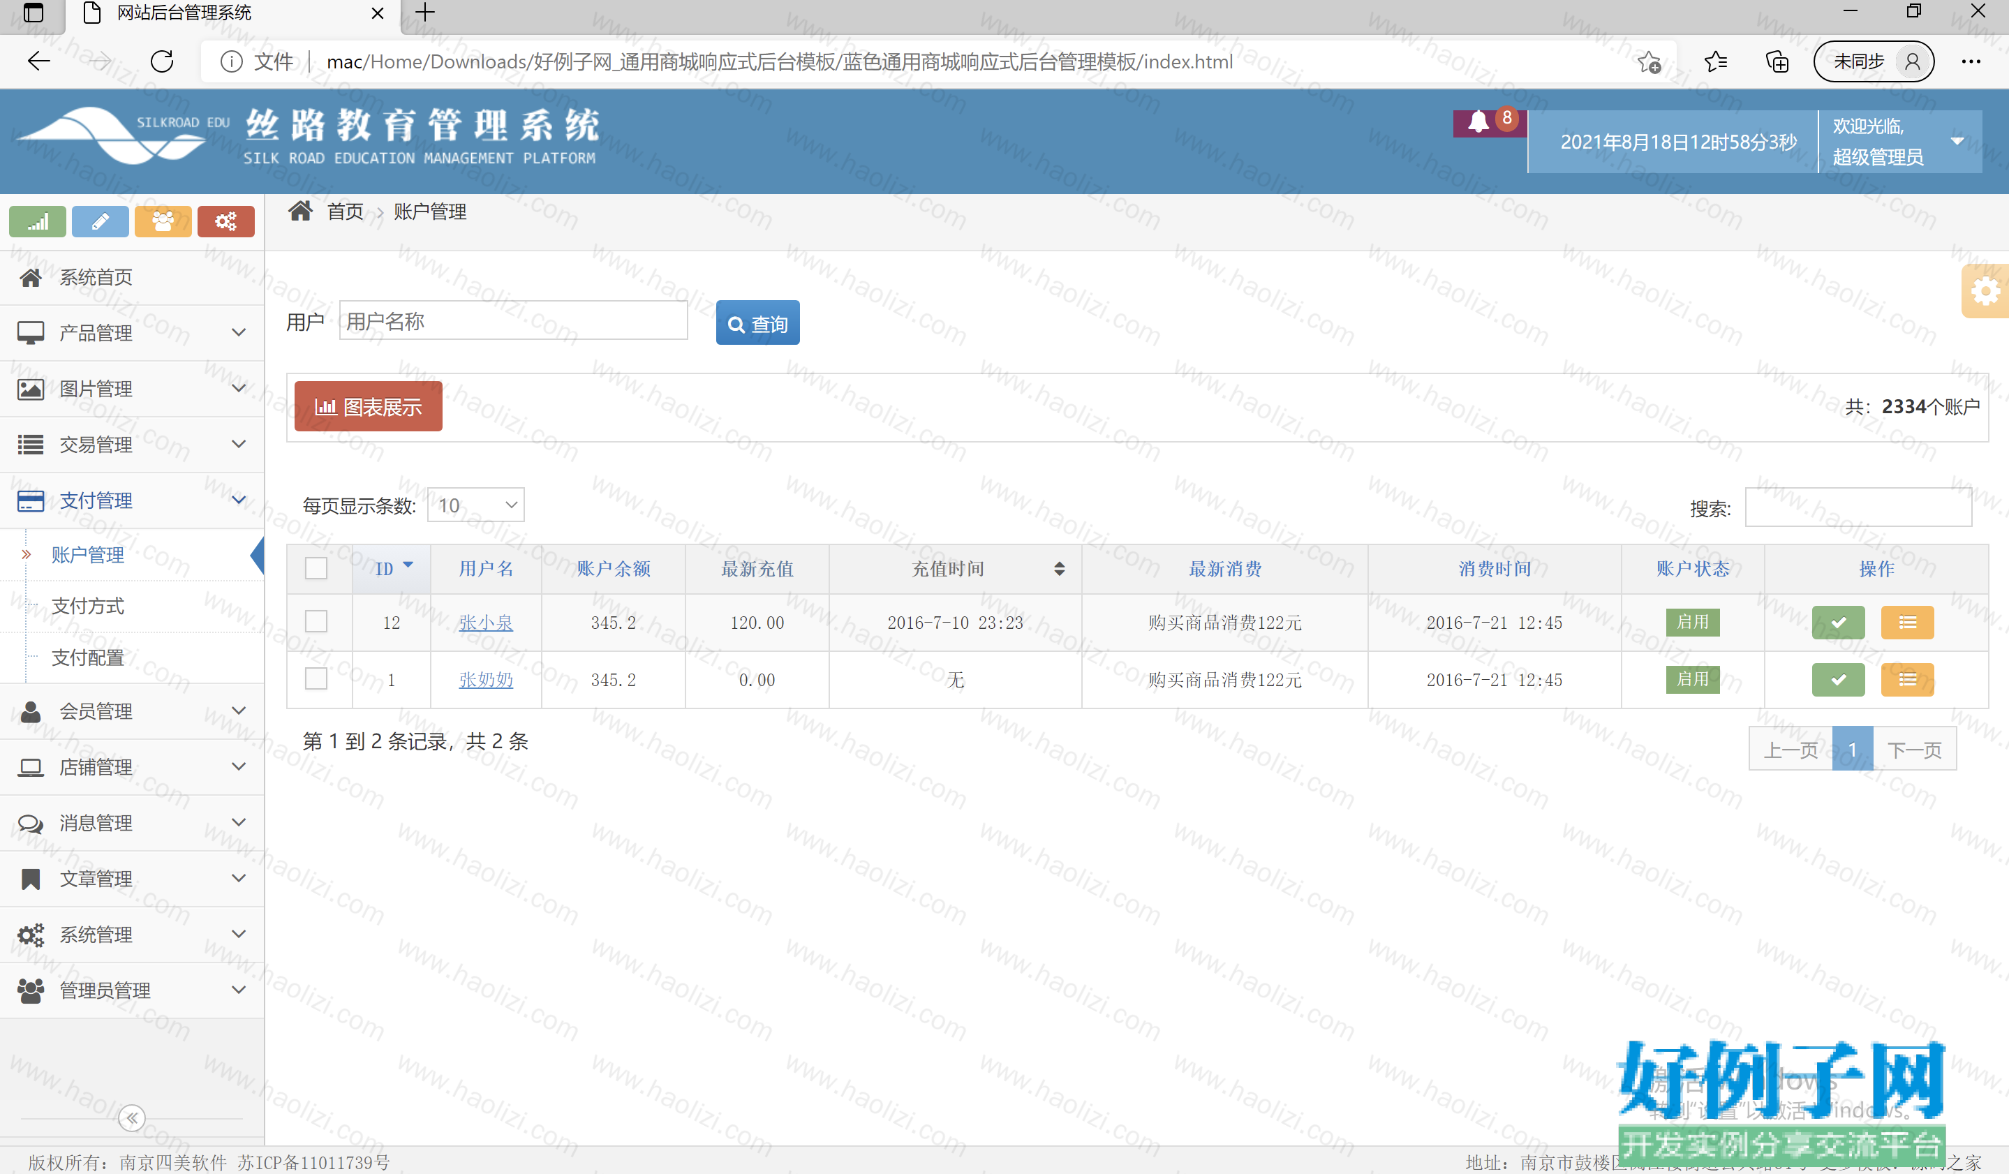The image size is (2009, 1174).
Task: Expand the 店铺管理 menu
Action: pyautogui.click(x=133, y=766)
